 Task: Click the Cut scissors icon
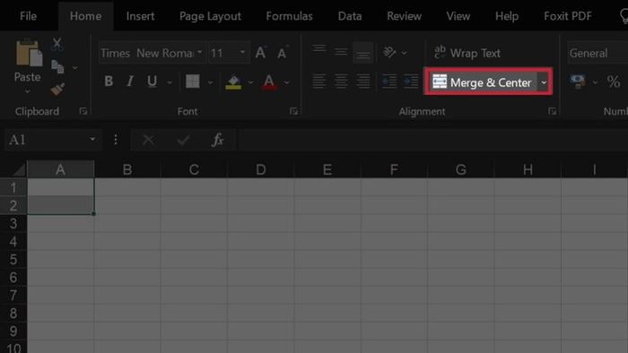[57, 44]
